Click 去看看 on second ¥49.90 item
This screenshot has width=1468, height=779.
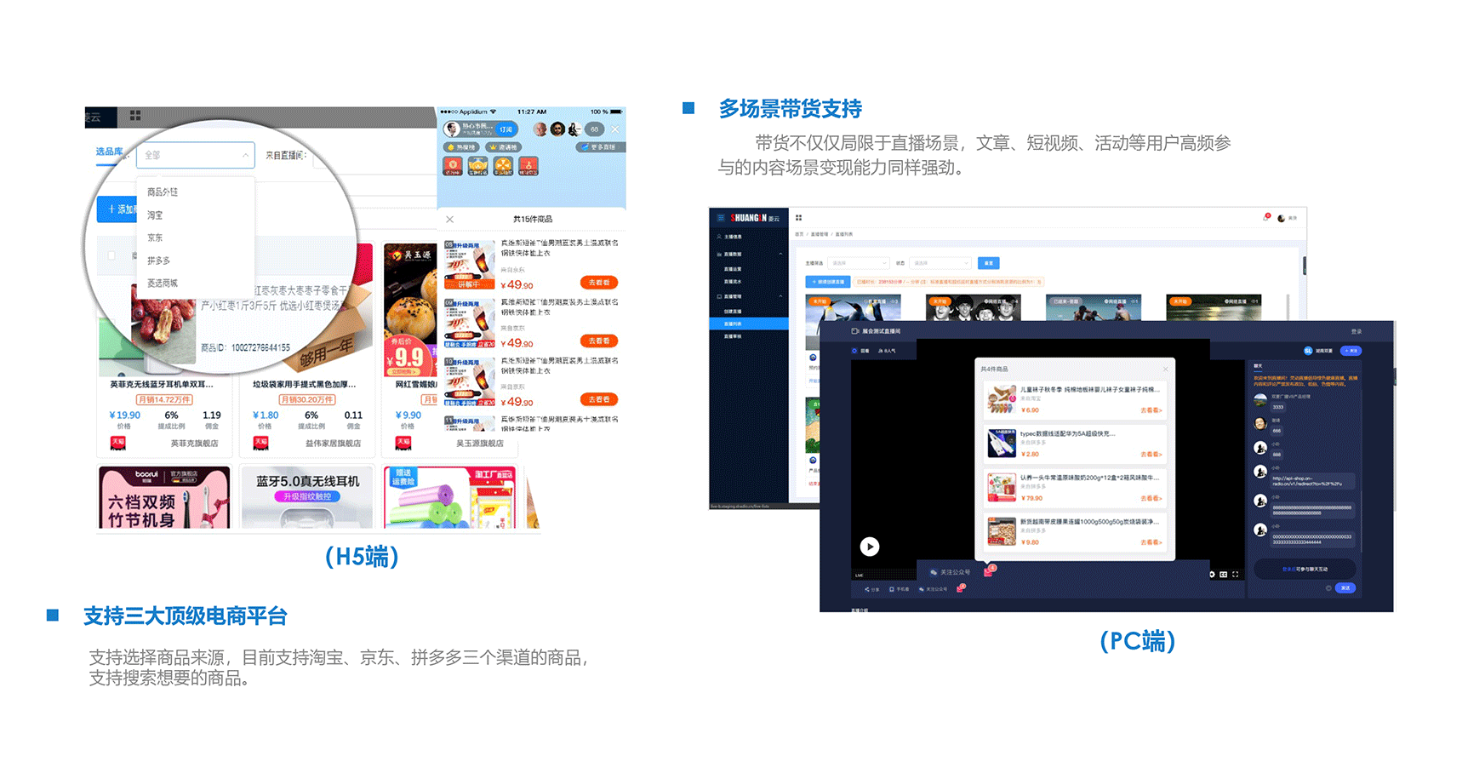[599, 341]
